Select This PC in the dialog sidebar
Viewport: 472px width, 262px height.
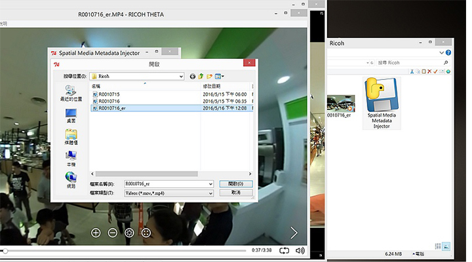tap(71, 159)
